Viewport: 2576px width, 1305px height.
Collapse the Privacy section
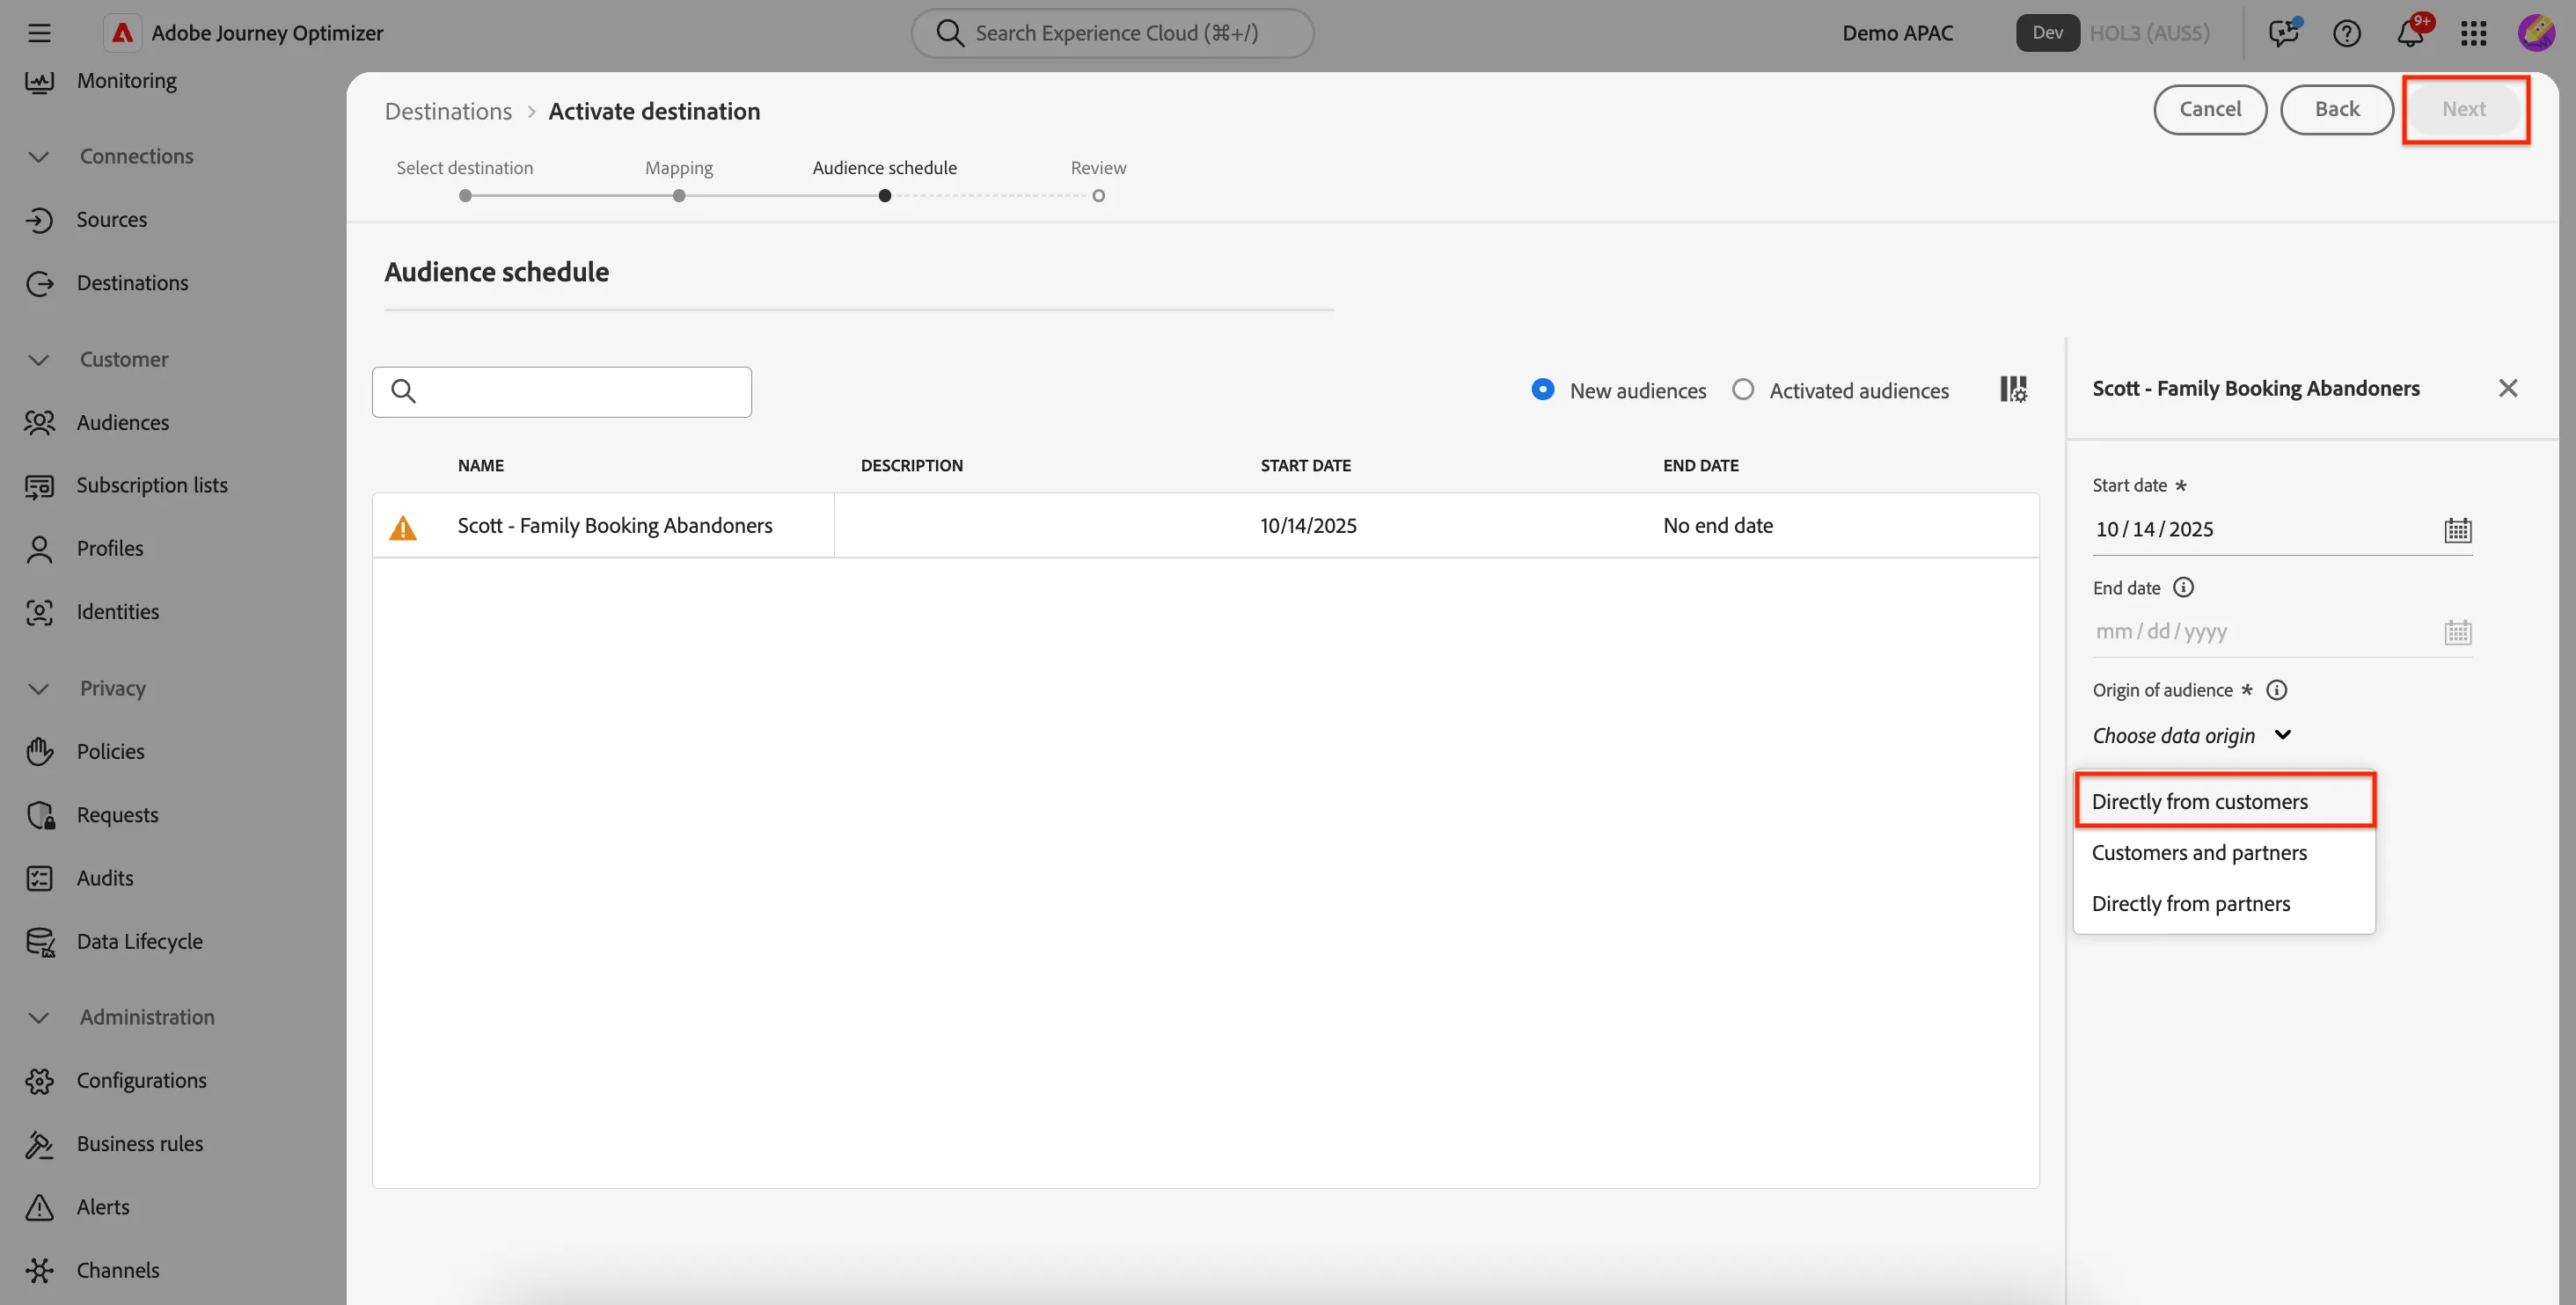(38, 689)
